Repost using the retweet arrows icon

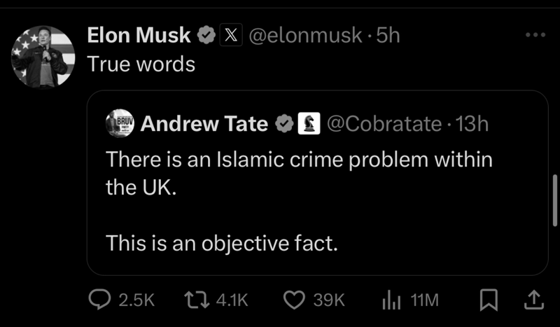(x=199, y=300)
